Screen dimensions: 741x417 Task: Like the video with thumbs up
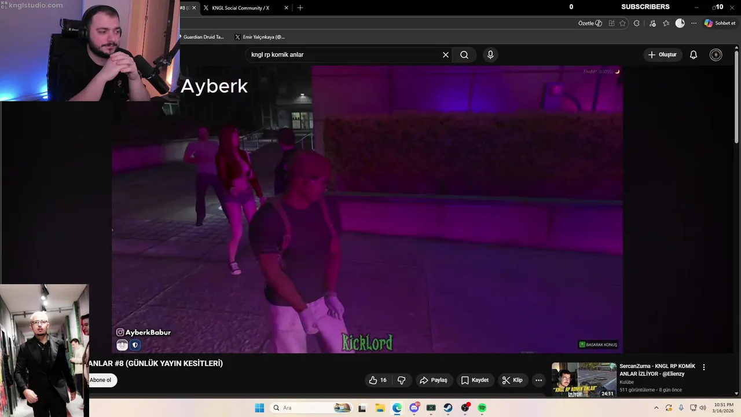pyautogui.click(x=377, y=381)
